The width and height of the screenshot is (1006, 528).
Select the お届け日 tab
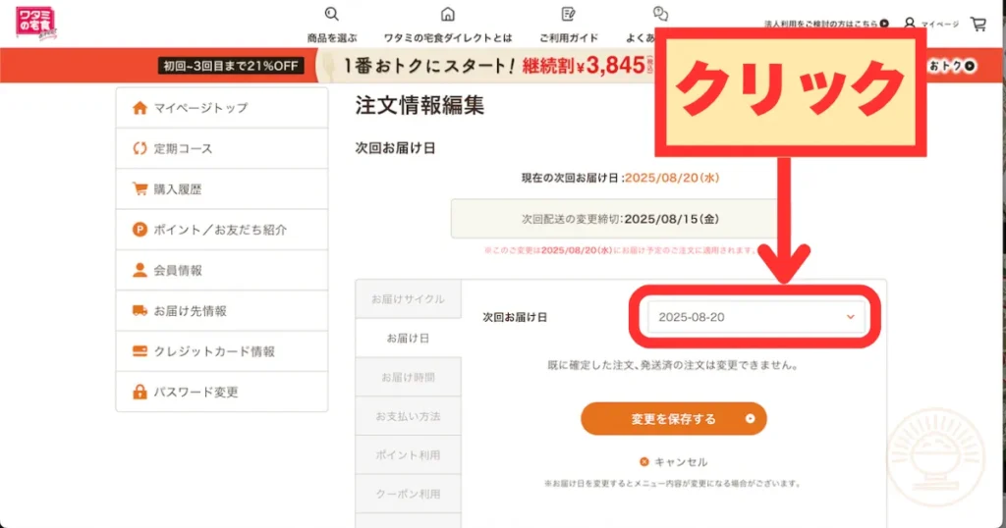coord(408,338)
